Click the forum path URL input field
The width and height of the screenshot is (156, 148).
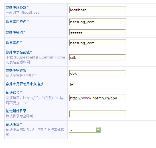click(x=97, y=98)
